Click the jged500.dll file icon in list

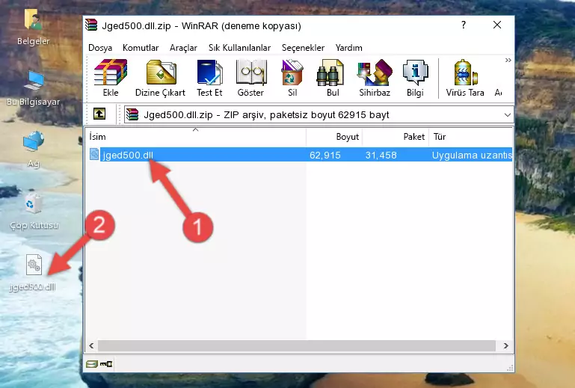click(x=94, y=155)
